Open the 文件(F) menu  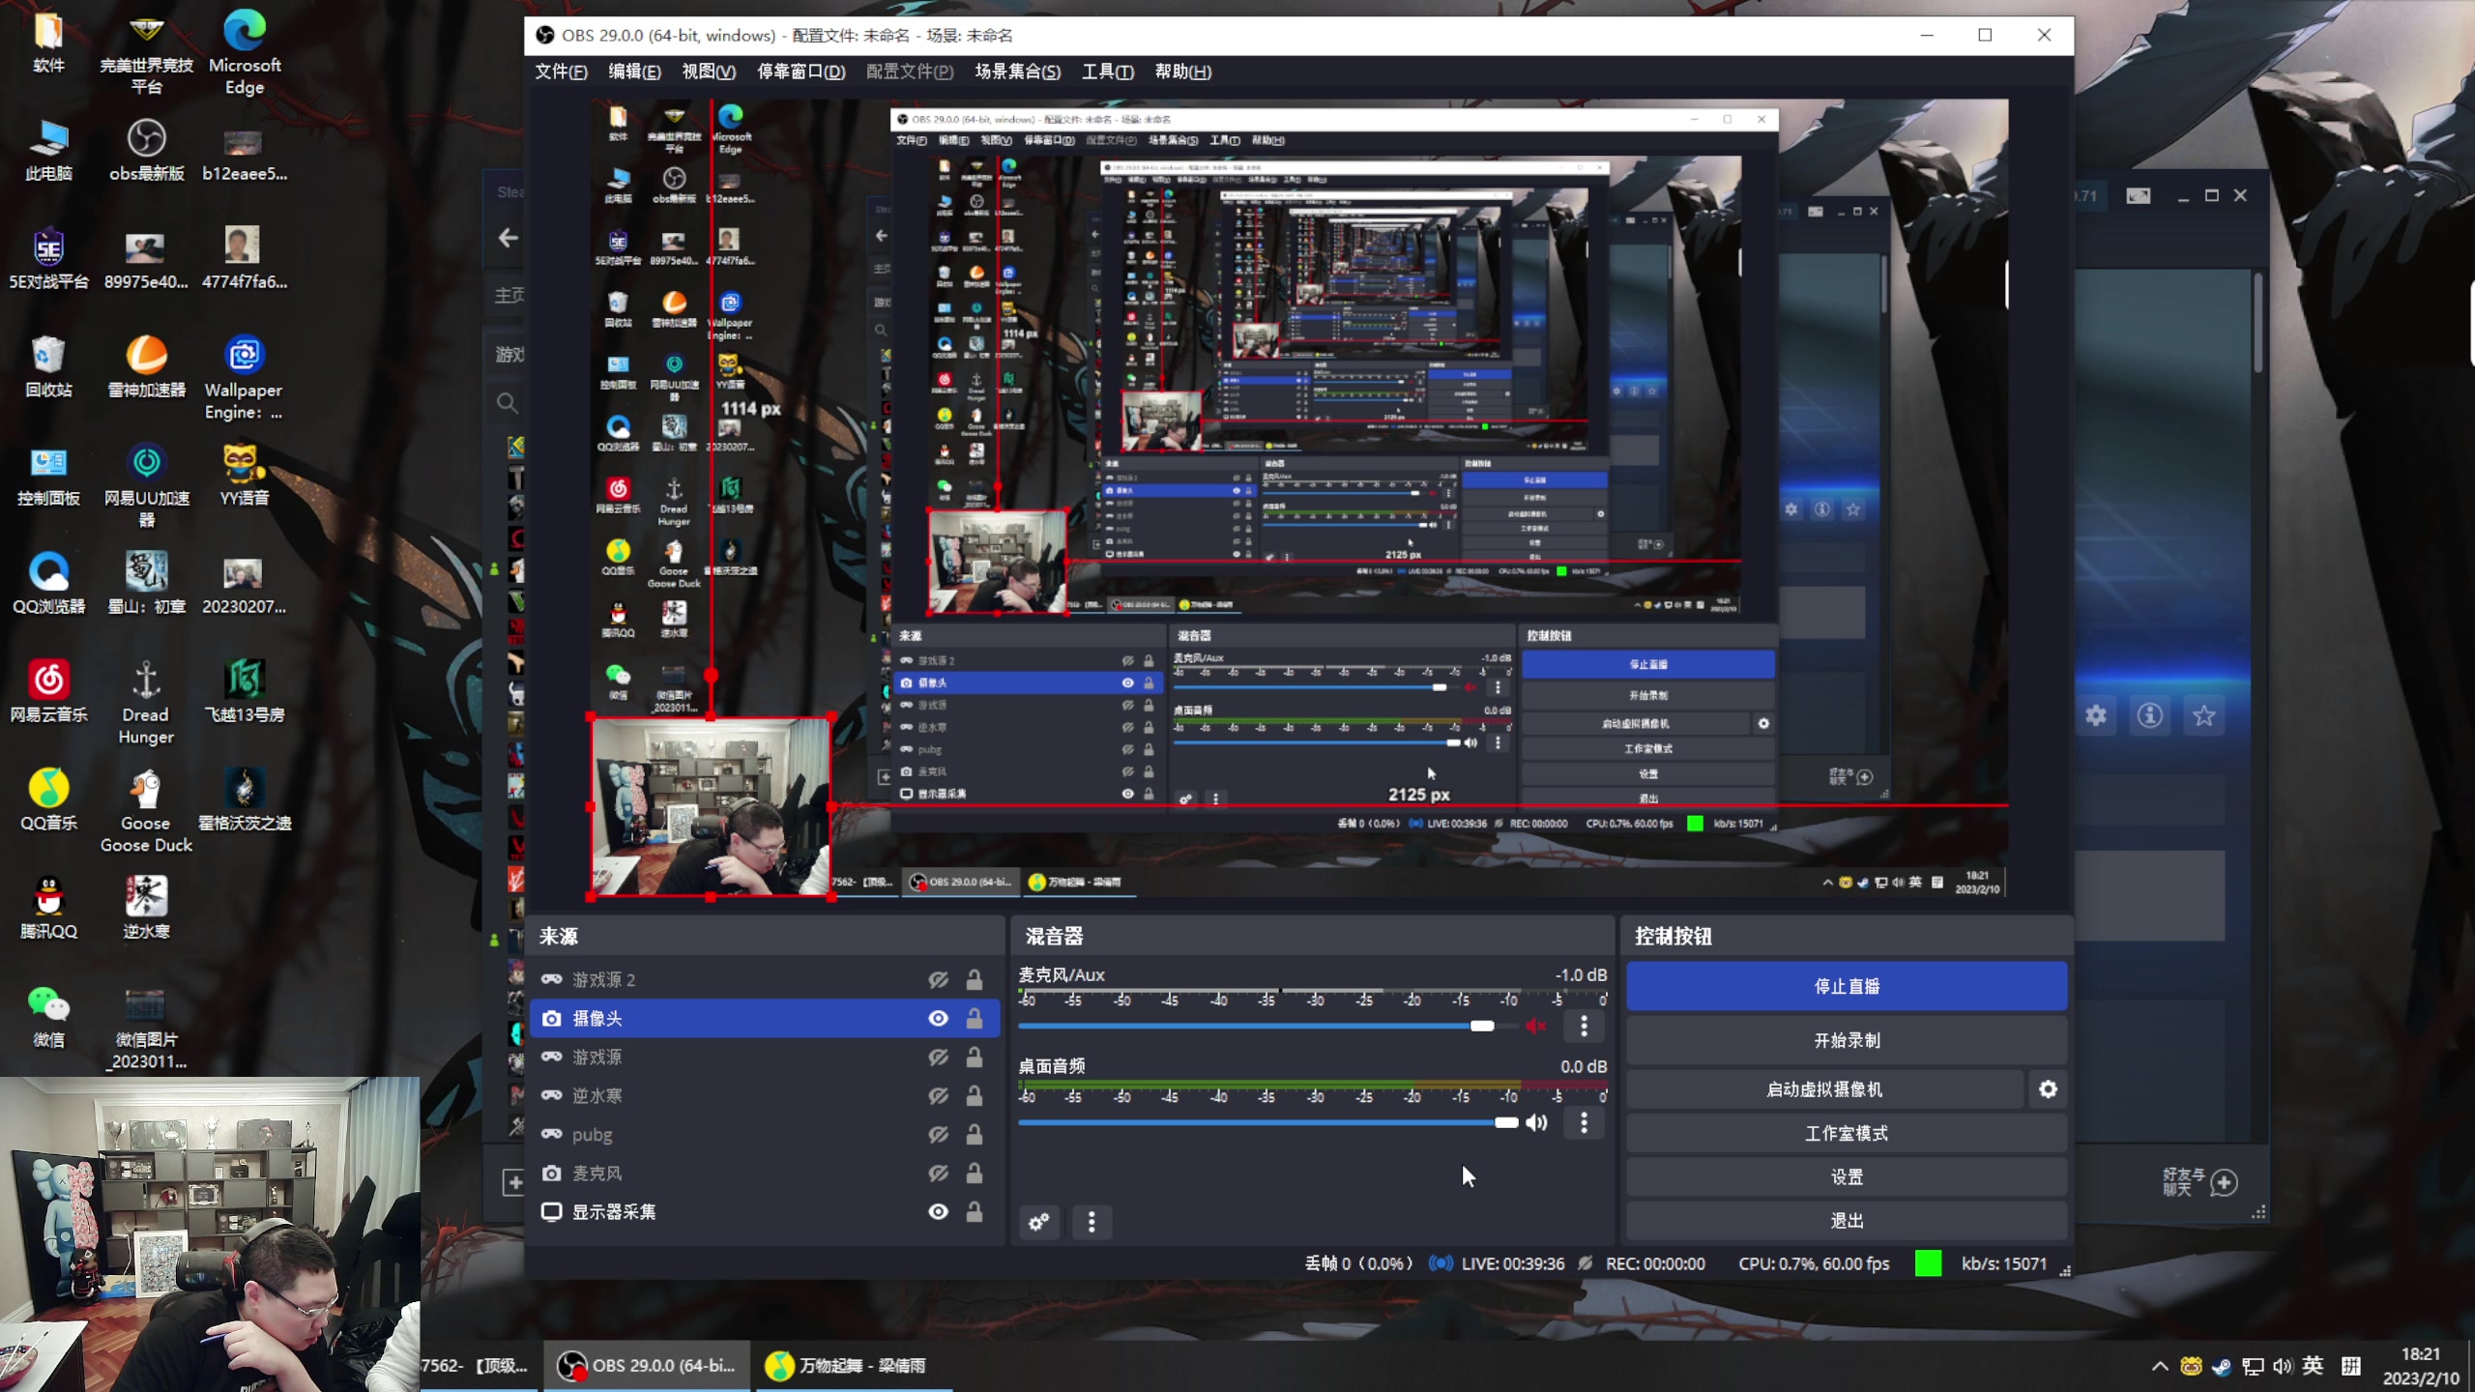coord(561,72)
